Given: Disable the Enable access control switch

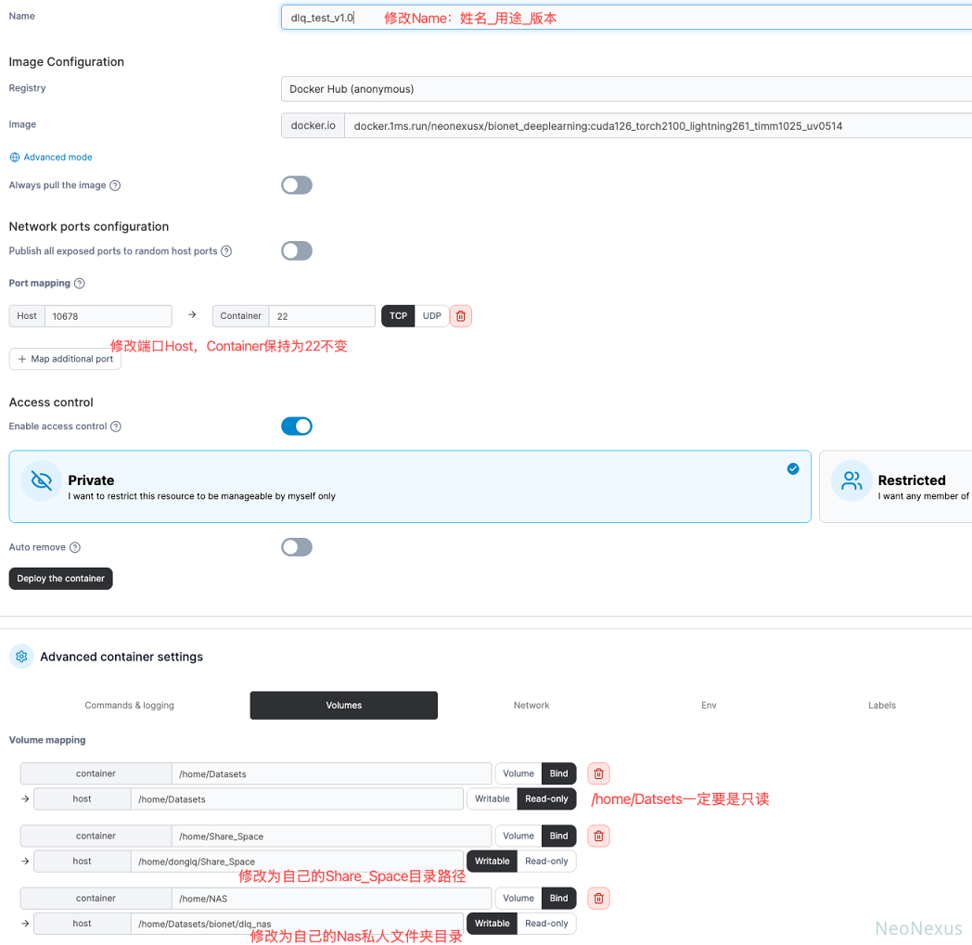Looking at the screenshot, I should 297,427.
